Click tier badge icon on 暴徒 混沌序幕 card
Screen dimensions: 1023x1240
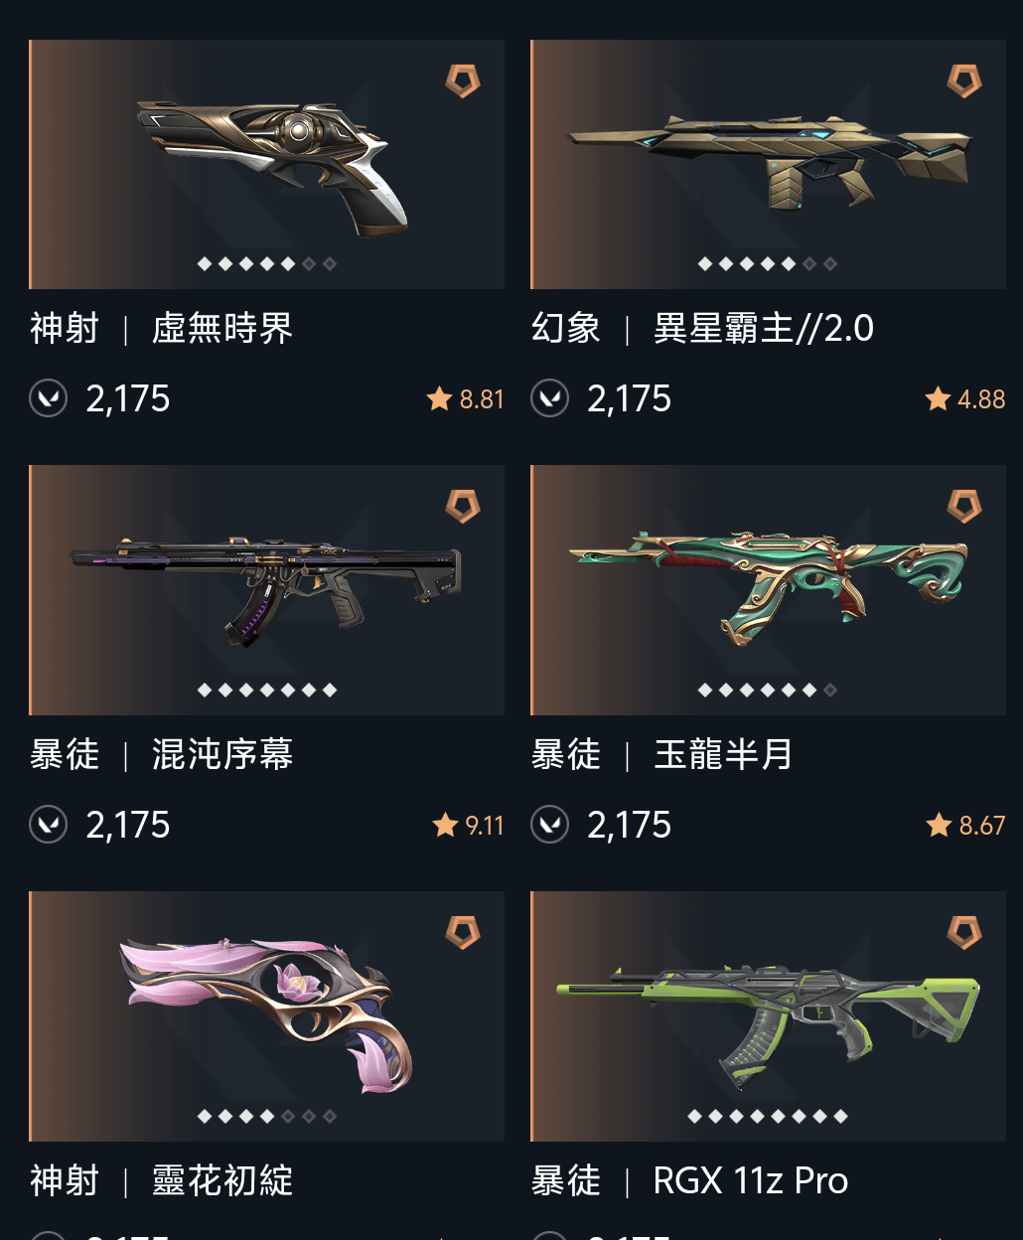point(463,506)
